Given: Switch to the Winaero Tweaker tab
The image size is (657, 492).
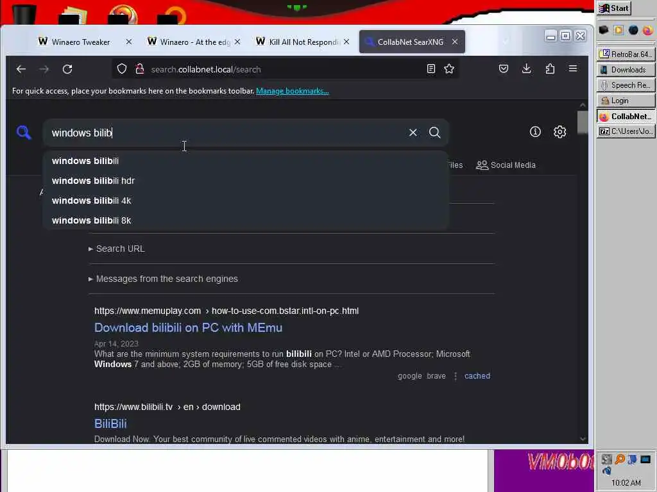Looking at the screenshot, I should (x=80, y=42).
